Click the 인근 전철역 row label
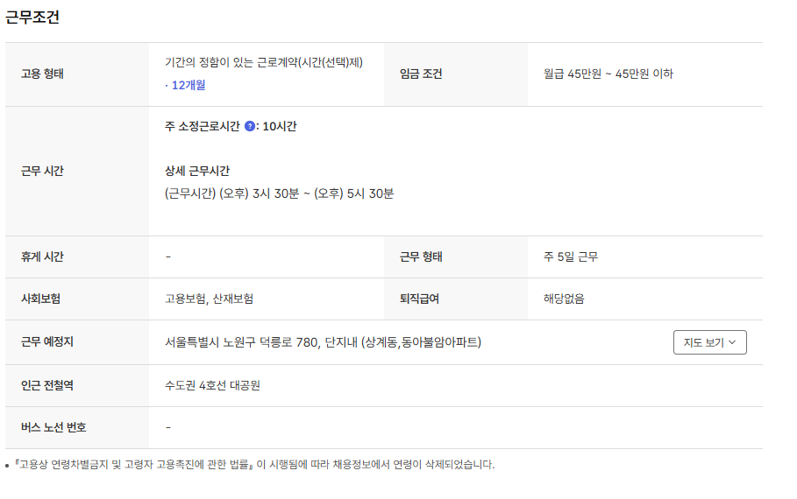This screenshot has height=499, width=797. coord(47,385)
